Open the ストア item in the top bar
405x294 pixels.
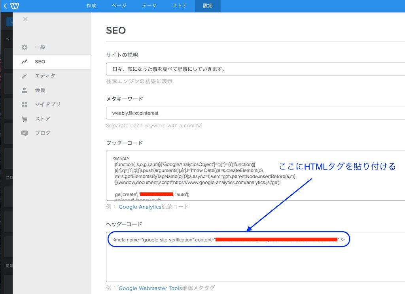[x=179, y=6]
